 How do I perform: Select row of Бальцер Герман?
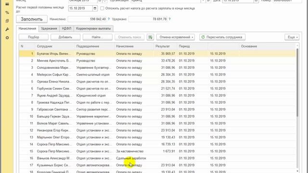(157, 116)
